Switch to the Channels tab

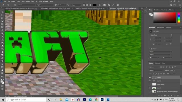click(157, 63)
